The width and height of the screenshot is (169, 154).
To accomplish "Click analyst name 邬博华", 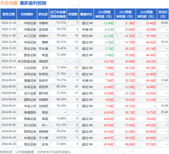I will (x=43, y=36).
